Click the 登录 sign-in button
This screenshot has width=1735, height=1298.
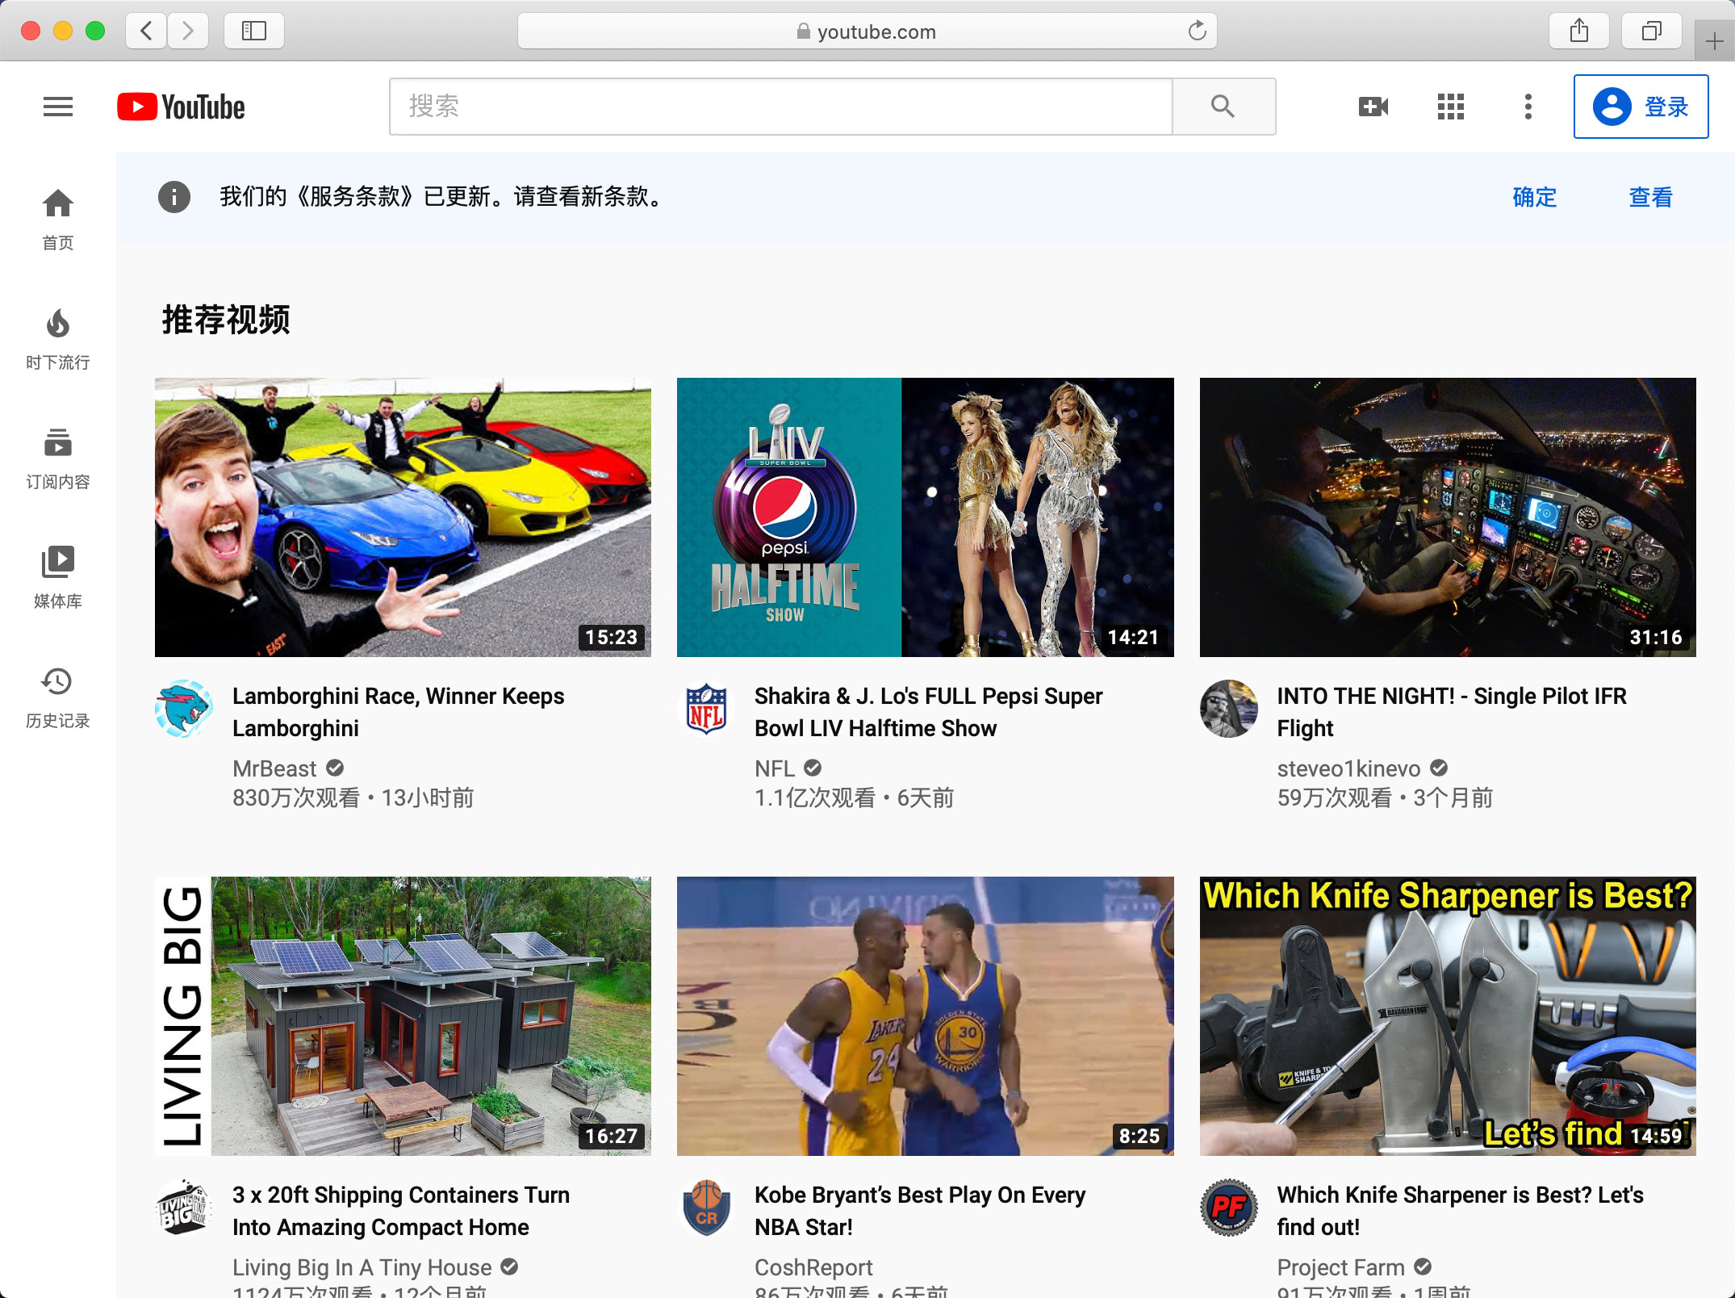tap(1641, 107)
